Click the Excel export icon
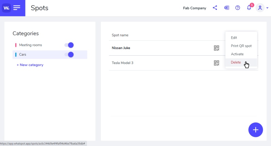This screenshot has width=271, height=146. 227,8
